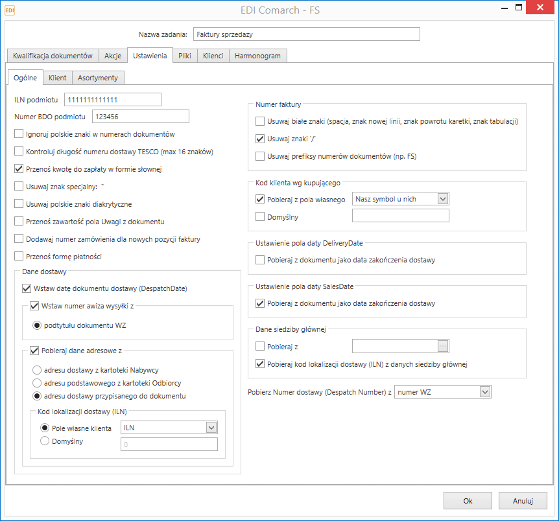Toggle Pobieraj kod lokalizacji dostawy (ILN) checkbox
559x521 pixels.
260,364
